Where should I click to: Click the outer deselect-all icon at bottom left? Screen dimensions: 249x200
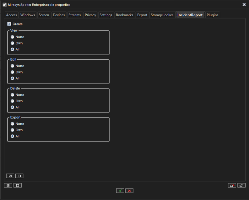(x=17, y=185)
